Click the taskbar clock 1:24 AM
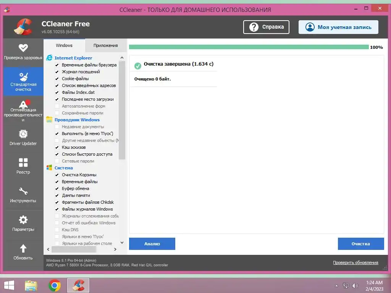 374,283
